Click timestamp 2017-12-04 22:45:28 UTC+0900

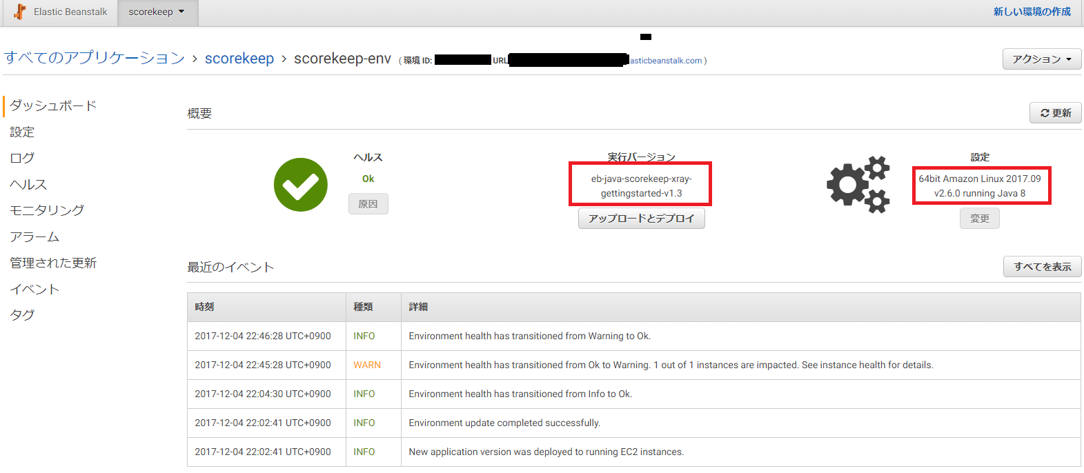coord(263,365)
